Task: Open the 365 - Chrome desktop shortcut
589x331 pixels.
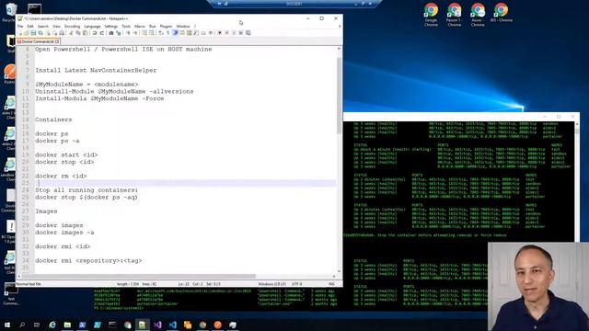Action: coord(501,13)
